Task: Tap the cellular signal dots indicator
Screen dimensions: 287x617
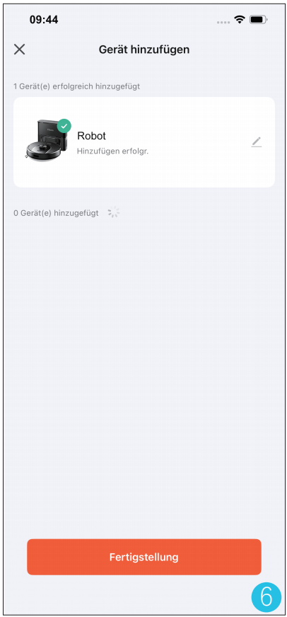Action: coord(223,22)
